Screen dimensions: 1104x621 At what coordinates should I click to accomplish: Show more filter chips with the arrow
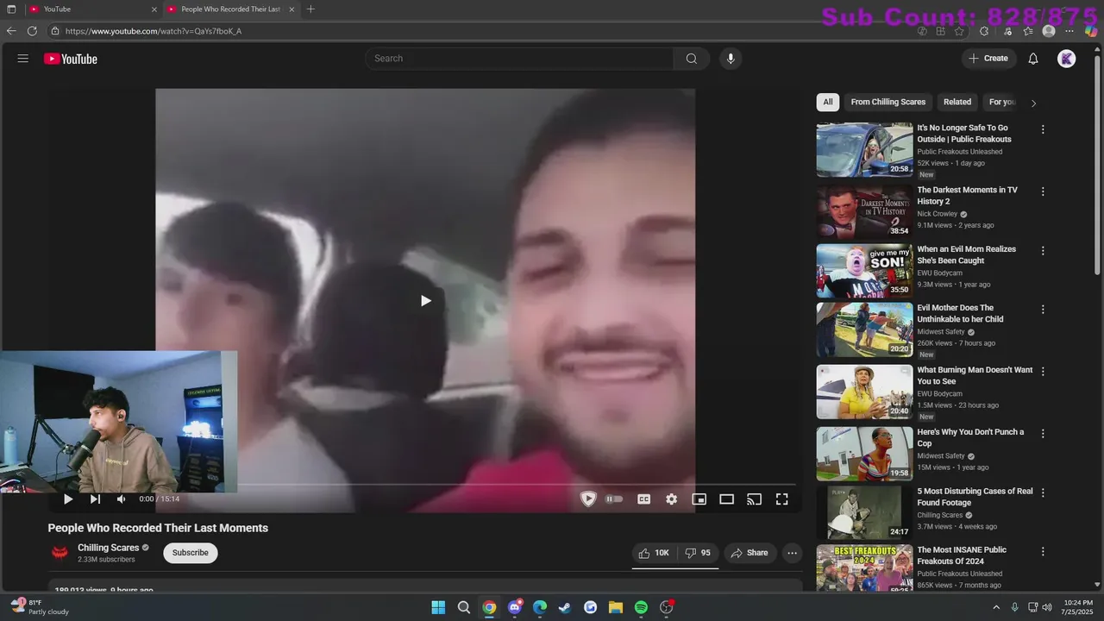tap(1033, 103)
